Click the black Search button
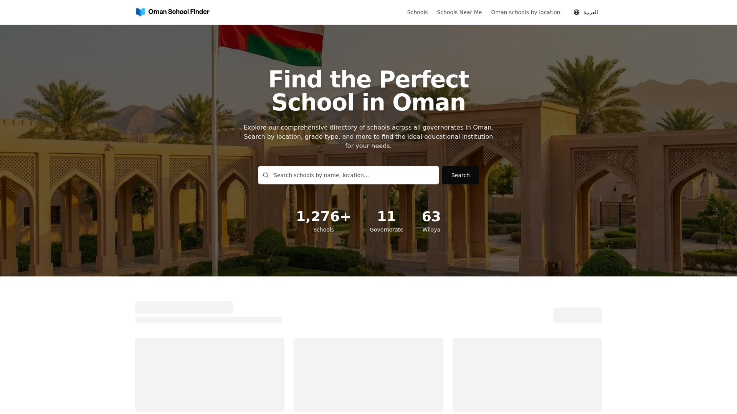737x414 pixels. 460,175
